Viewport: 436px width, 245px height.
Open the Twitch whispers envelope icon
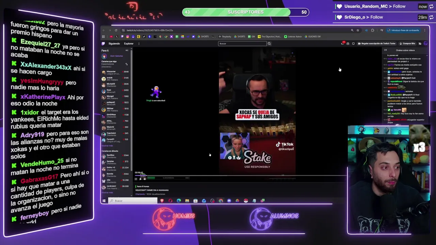coord(348,44)
